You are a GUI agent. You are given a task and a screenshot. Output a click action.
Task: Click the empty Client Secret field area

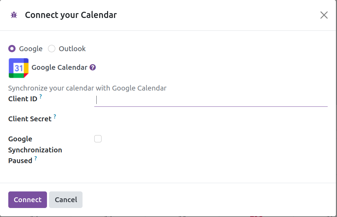coord(211,119)
